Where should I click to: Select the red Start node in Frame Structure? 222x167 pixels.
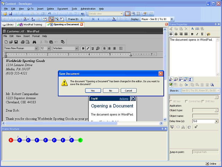[x=11, y=140]
